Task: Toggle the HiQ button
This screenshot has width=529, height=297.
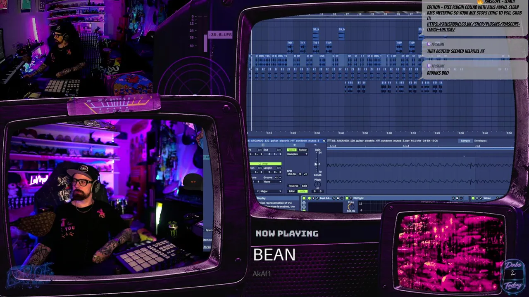Action: (x=303, y=191)
